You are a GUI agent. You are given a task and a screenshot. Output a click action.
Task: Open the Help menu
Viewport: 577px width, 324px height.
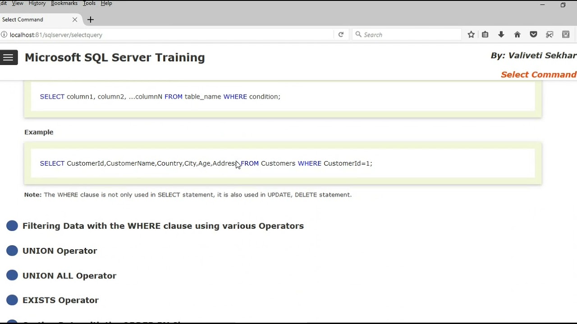click(106, 3)
